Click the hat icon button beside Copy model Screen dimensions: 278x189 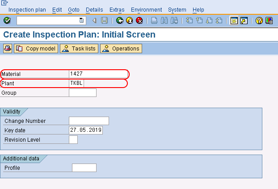(8, 48)
